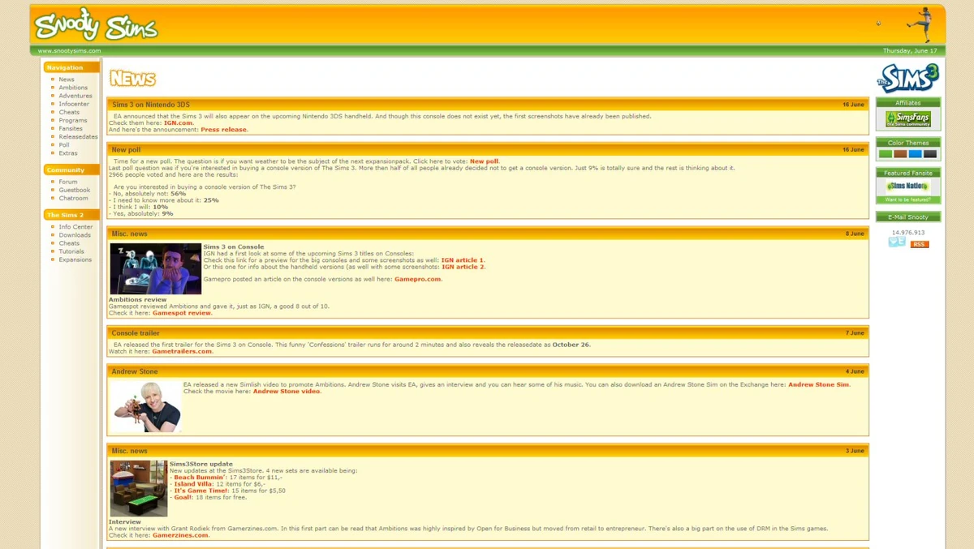The image size is (974, 549).
Task: Open the Forum community link
Action: [x=68, y=182]
